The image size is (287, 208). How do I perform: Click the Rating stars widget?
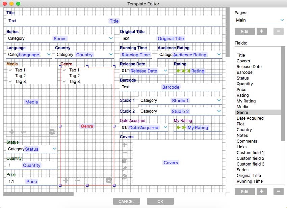point(198,71)
